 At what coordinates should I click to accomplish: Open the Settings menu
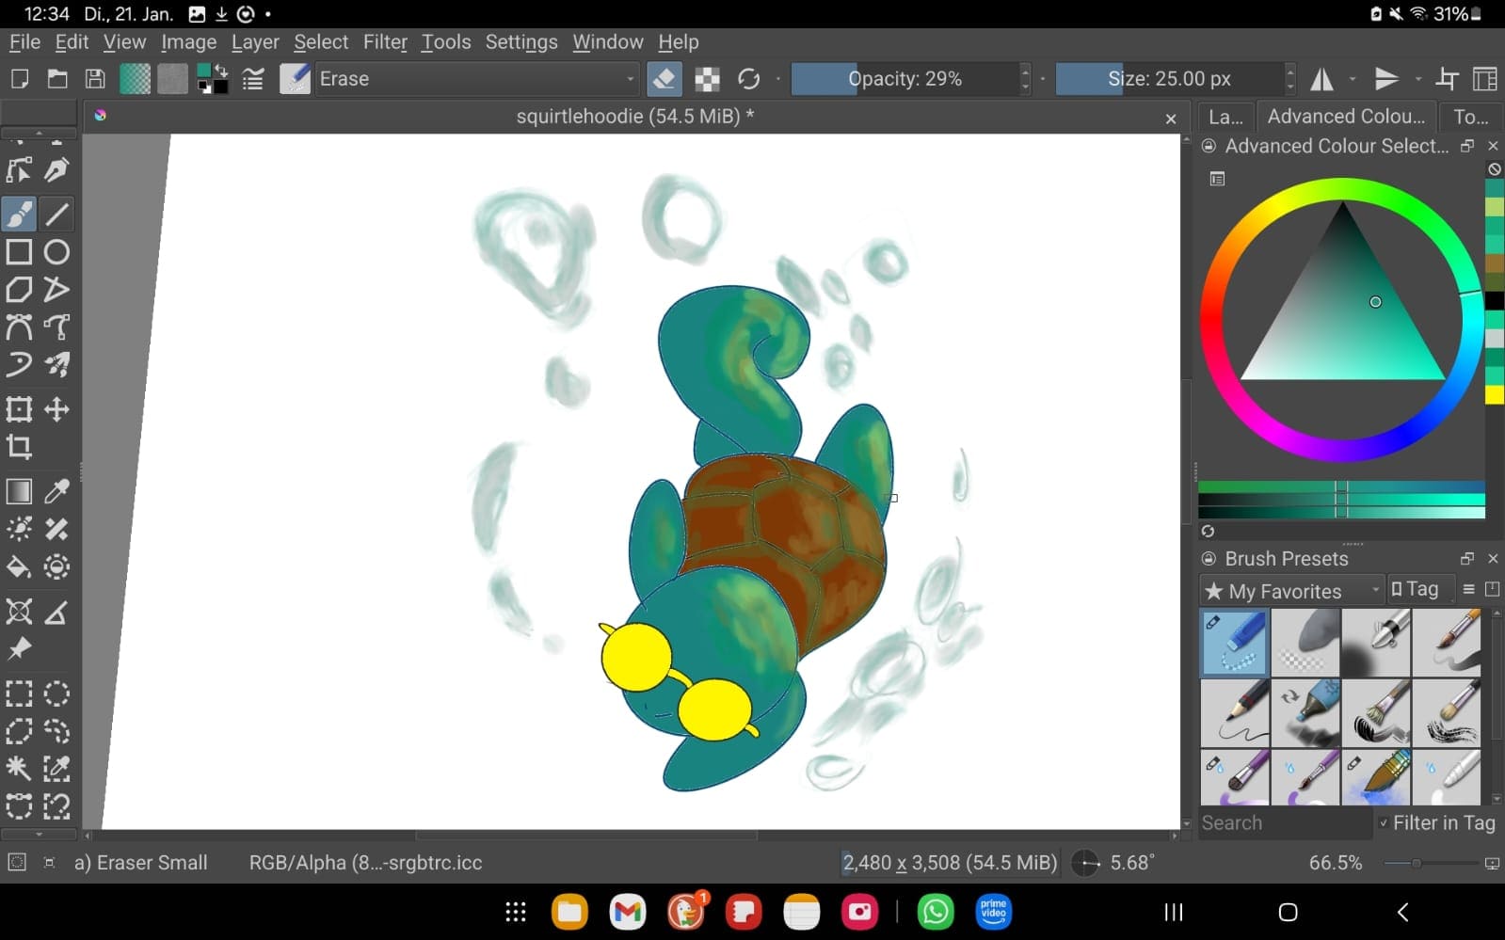click(x=521, y=42)
